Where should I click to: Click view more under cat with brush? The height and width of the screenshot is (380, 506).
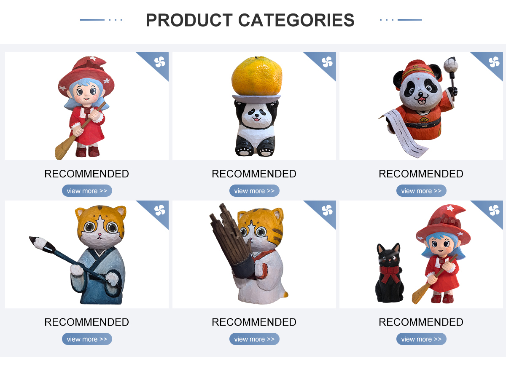(87, 339)
